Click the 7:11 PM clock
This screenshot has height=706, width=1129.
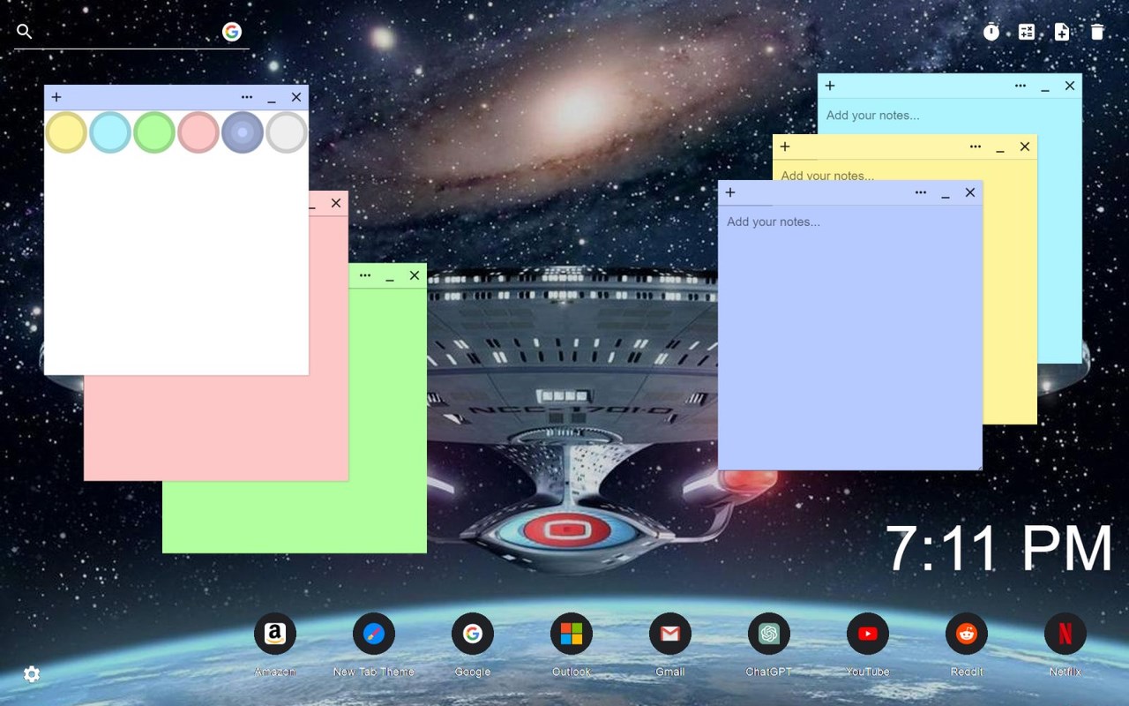999,548
